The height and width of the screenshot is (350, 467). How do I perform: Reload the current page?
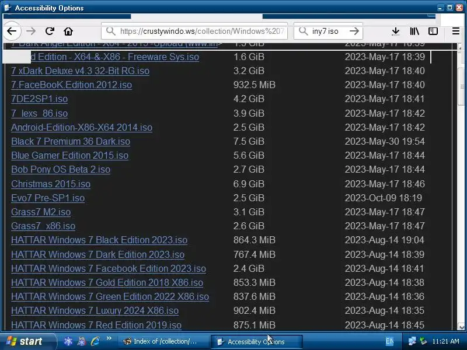pos(50,31)
